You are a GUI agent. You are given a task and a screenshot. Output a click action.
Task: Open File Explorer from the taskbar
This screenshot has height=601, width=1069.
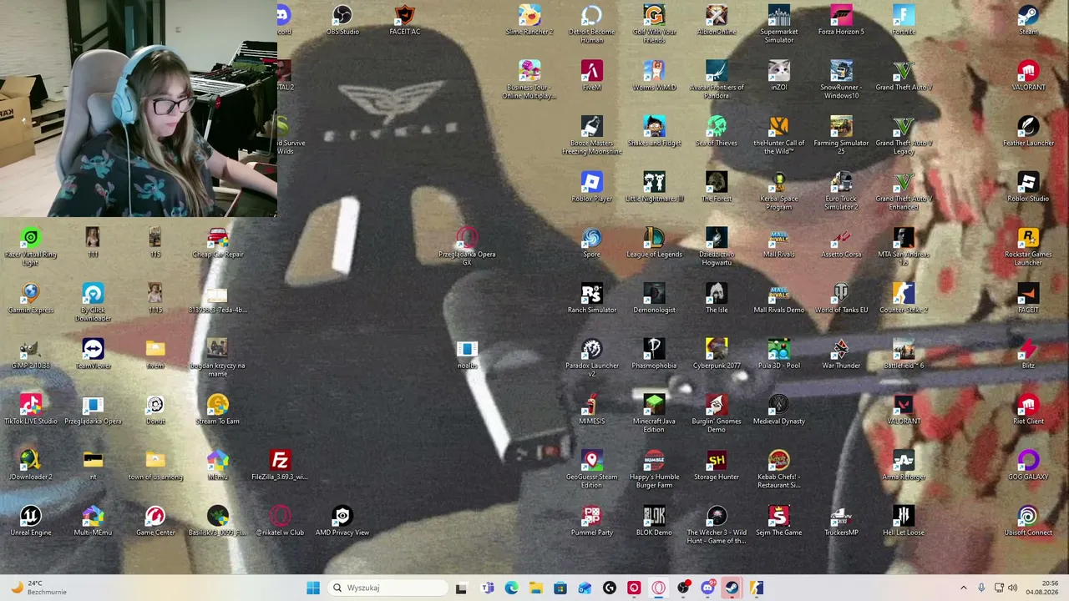pyautogui.click(x=535, y=588)
